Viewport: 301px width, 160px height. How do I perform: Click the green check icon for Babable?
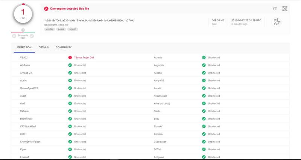click(x=70, y=111)
